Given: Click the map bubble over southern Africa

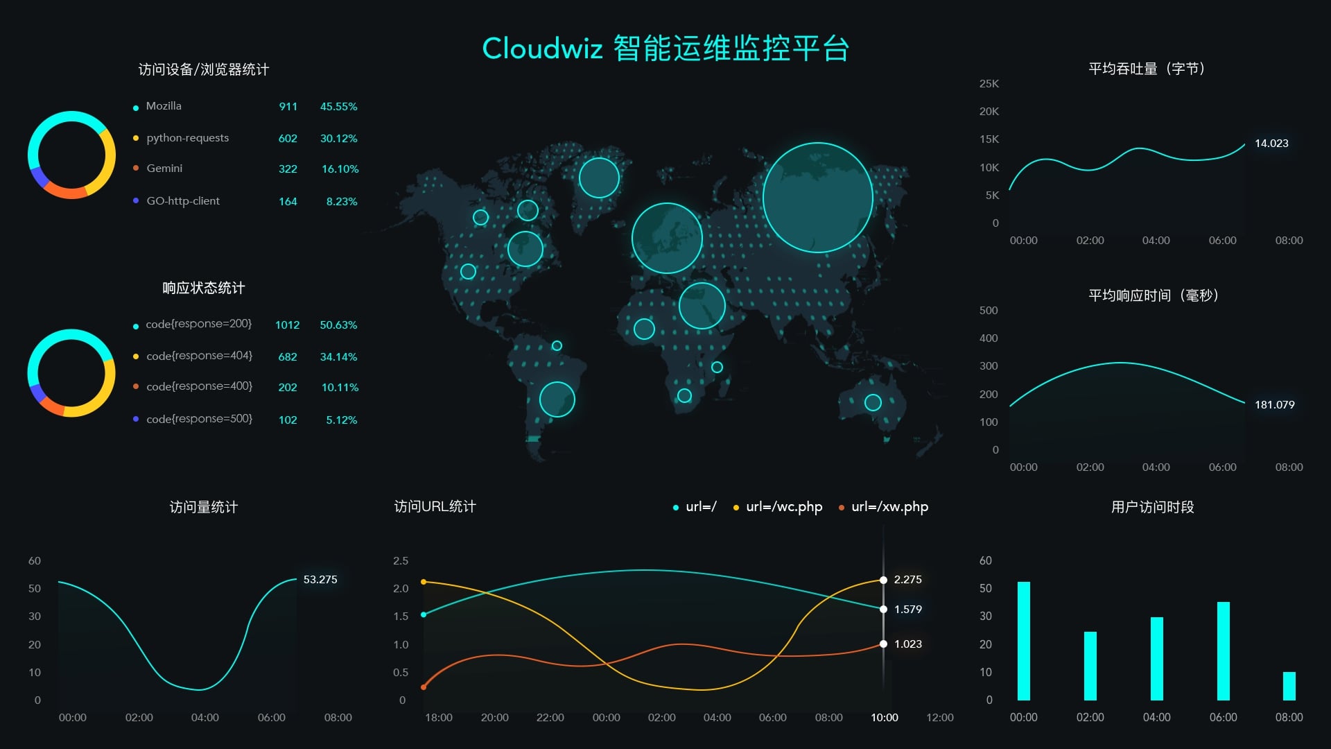Looking at the screenshot, I should (684, 396).
